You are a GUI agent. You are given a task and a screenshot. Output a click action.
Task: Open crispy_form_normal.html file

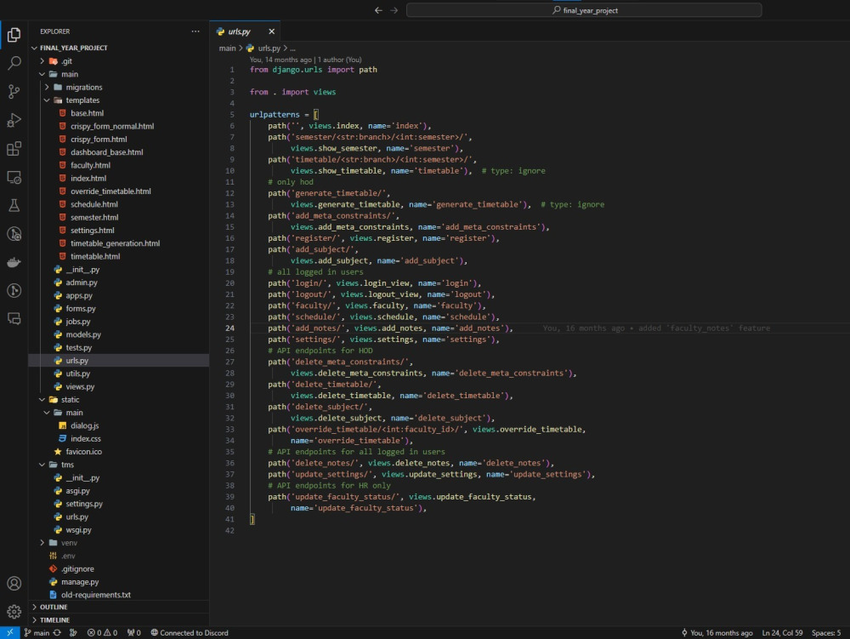[119, 126]
